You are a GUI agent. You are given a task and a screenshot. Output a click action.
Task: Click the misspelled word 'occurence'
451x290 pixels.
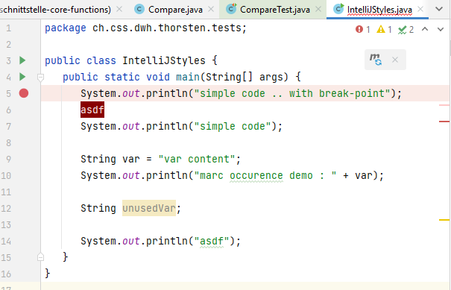click(256, 175)
